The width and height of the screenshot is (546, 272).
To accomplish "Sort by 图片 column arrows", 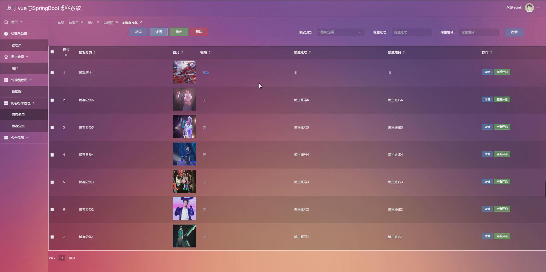I will (182, 52).
